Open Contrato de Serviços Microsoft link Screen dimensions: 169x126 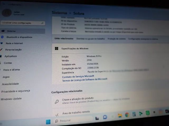(78, 76)
